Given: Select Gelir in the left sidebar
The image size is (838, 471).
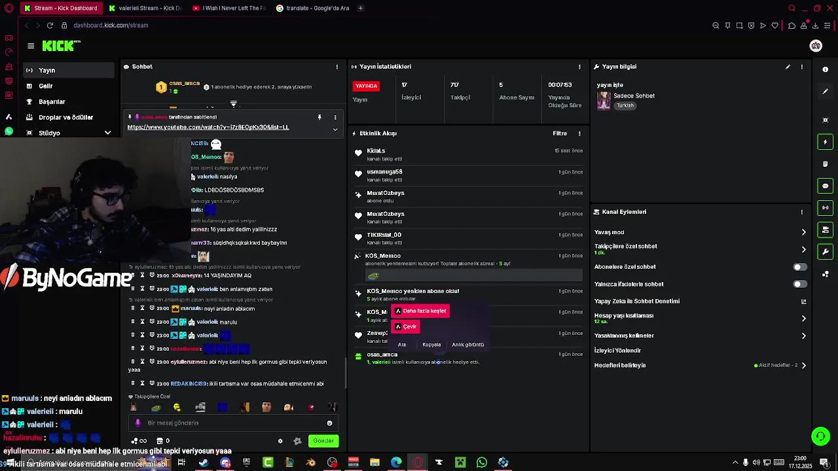Looking at the screenshot, I should [68, 86].
